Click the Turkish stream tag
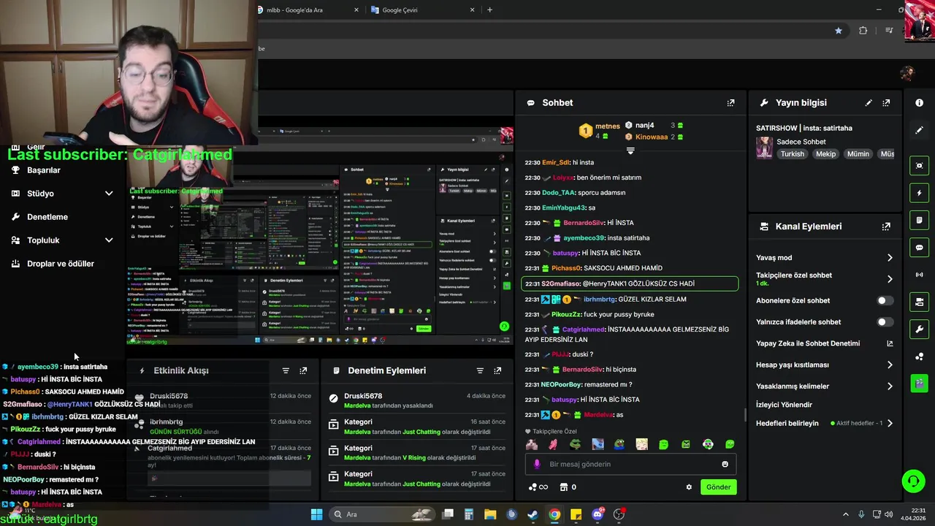The width and height of the screenshot is (935, 526). click(x=792, y=154)
